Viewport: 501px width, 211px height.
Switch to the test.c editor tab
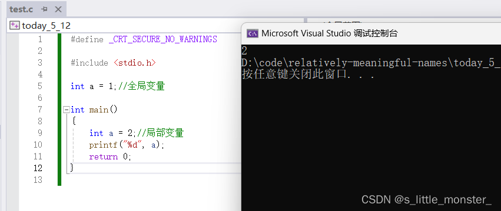21,9
